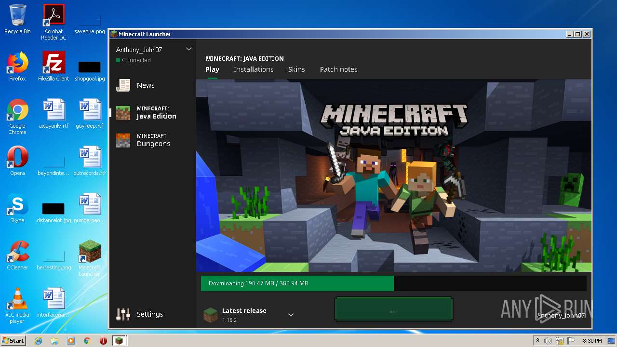Expand Latest release version chevron
This screenshot has width=617, height=347.
pos(291,315)
